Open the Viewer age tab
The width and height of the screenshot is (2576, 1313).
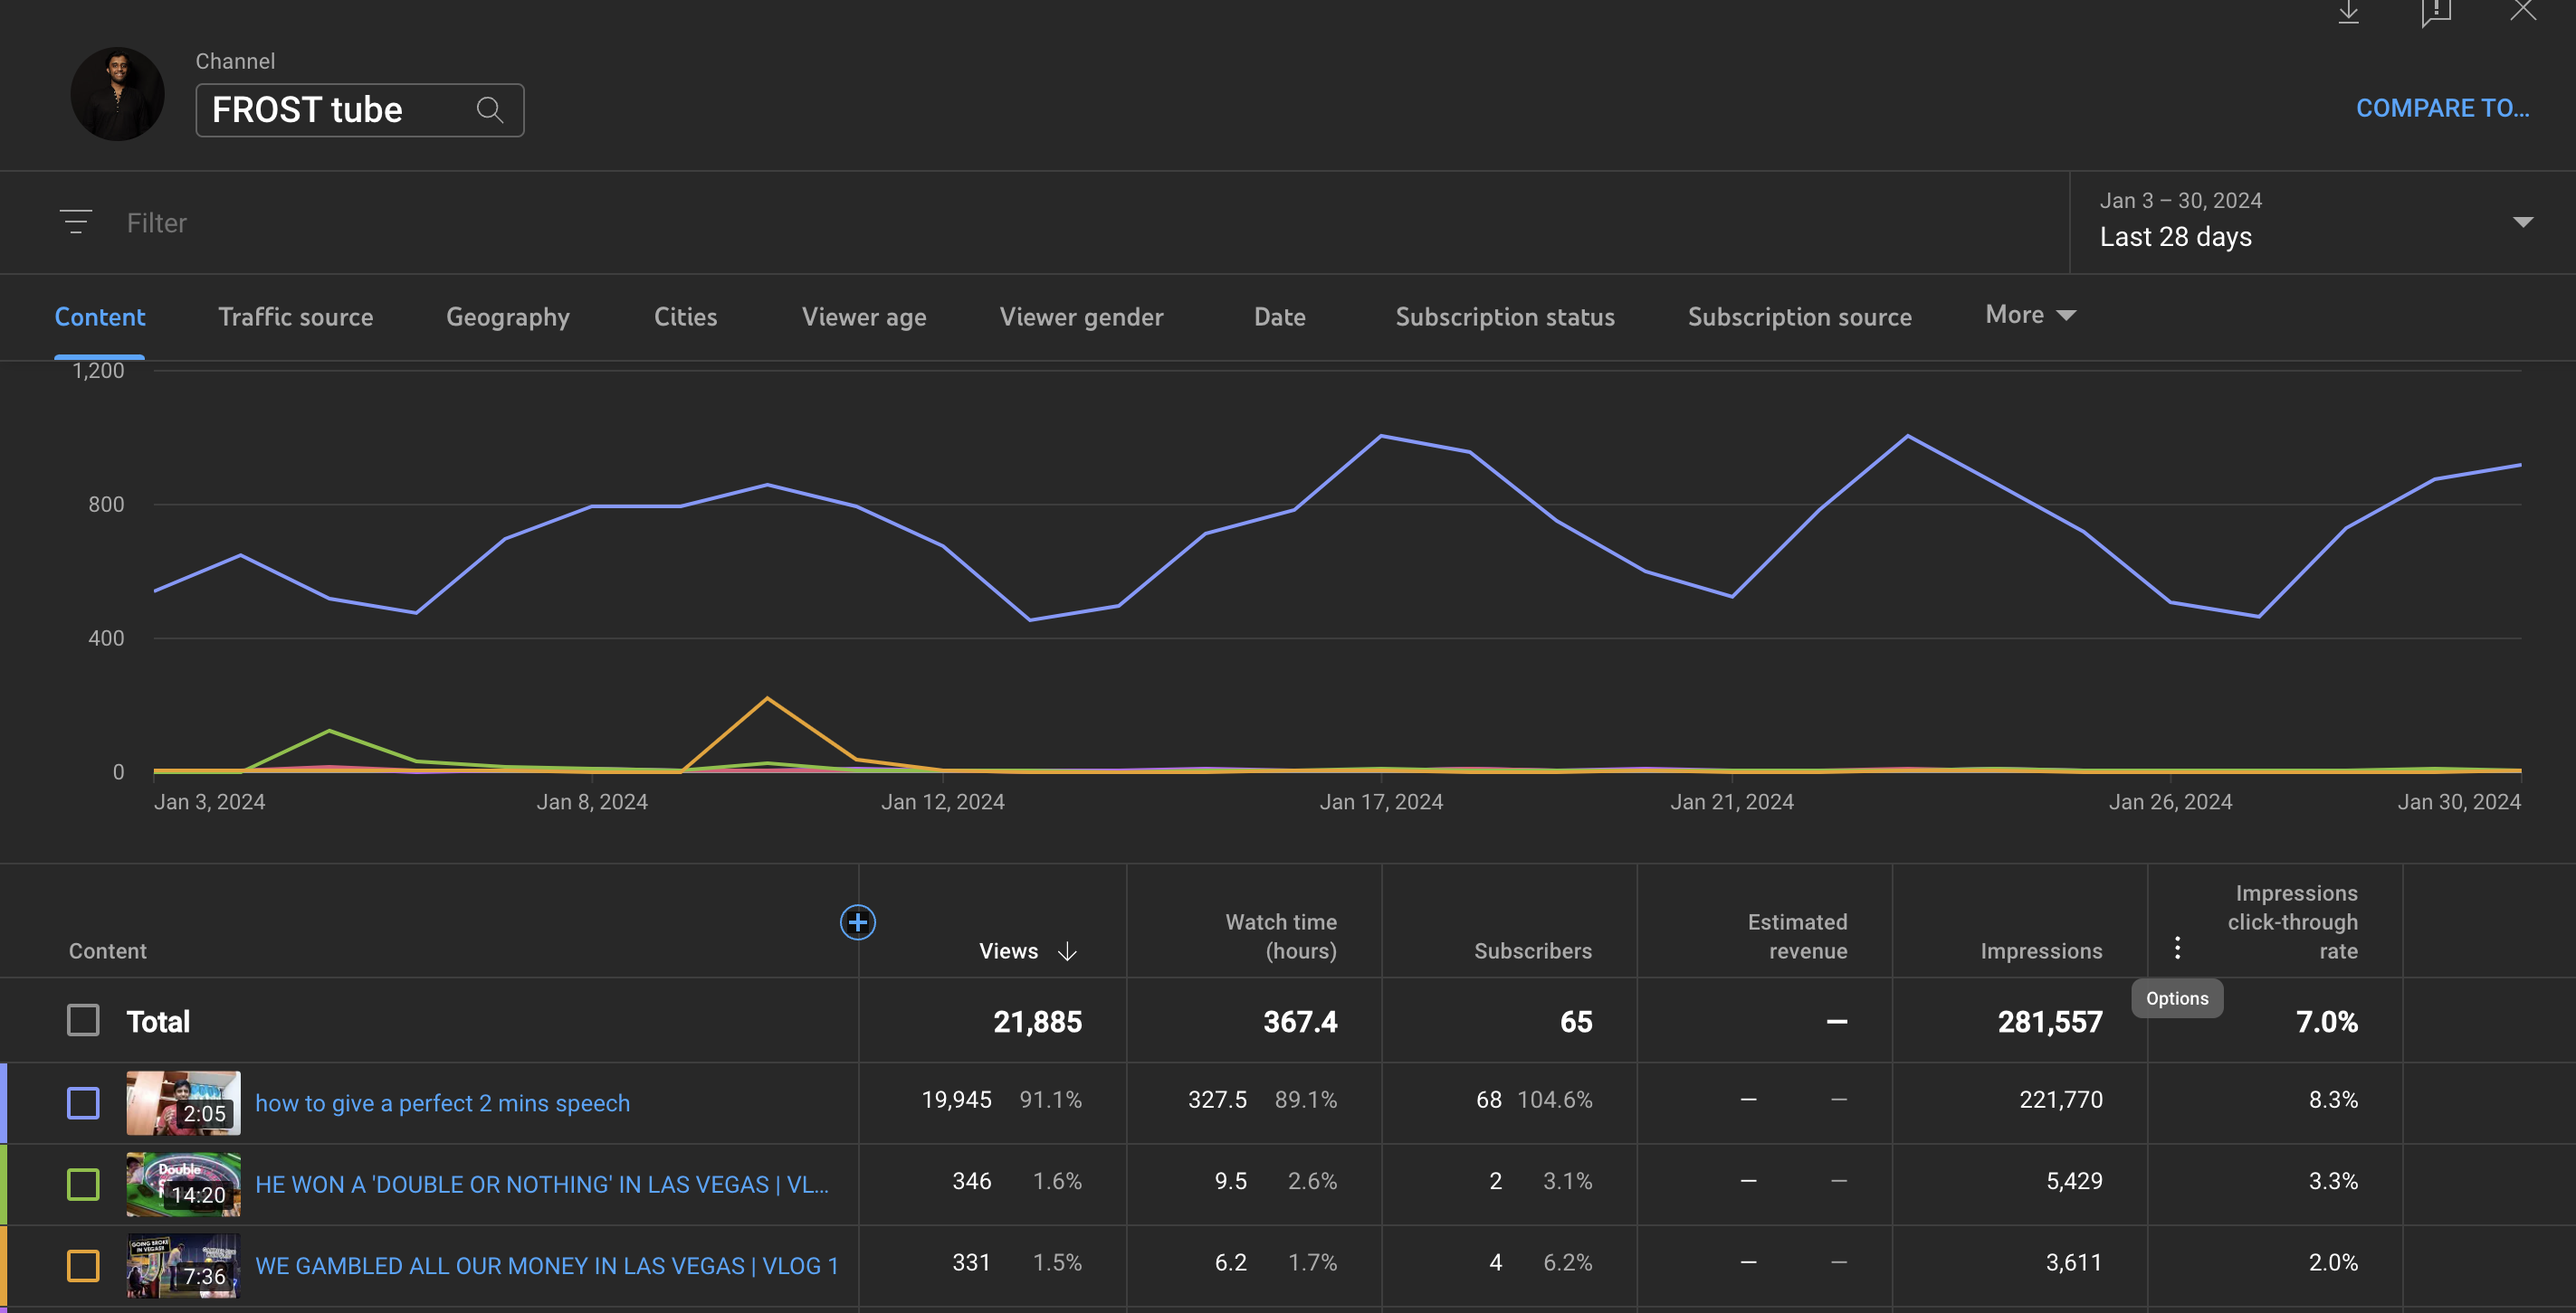click(863, 316)
